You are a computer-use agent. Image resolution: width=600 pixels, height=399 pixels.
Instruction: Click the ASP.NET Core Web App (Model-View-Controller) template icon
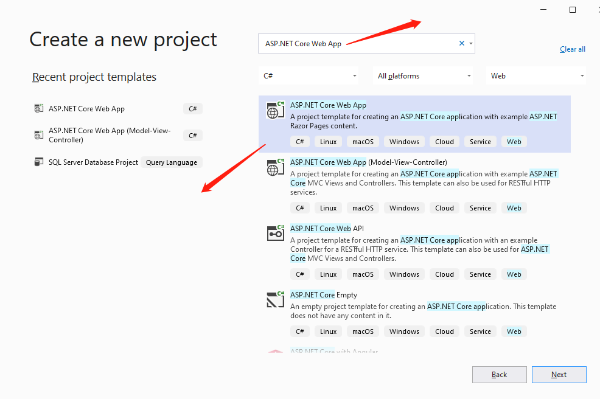276,167
